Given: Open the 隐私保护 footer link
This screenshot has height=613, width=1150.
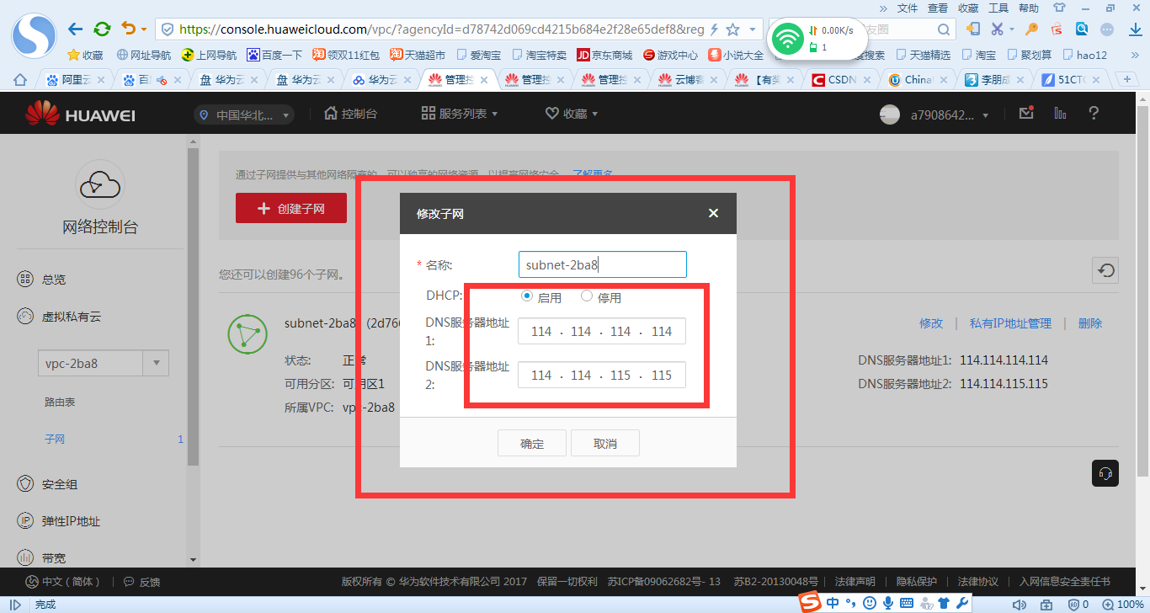Looking at the screenshot, I should 916,581.
